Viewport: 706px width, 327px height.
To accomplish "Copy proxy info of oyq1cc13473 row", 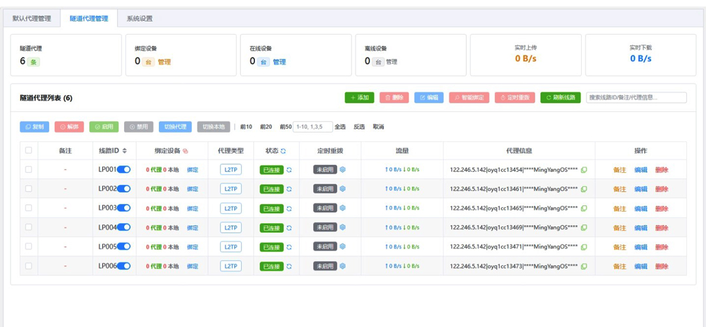I will [584, 266].
